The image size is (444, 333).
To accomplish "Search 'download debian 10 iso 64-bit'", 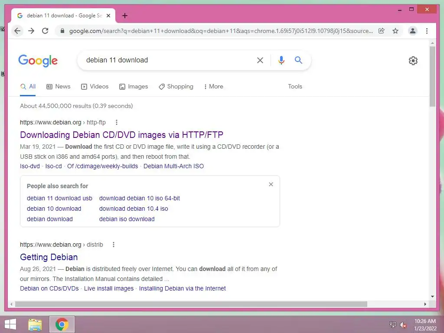I will pos(140,198).
